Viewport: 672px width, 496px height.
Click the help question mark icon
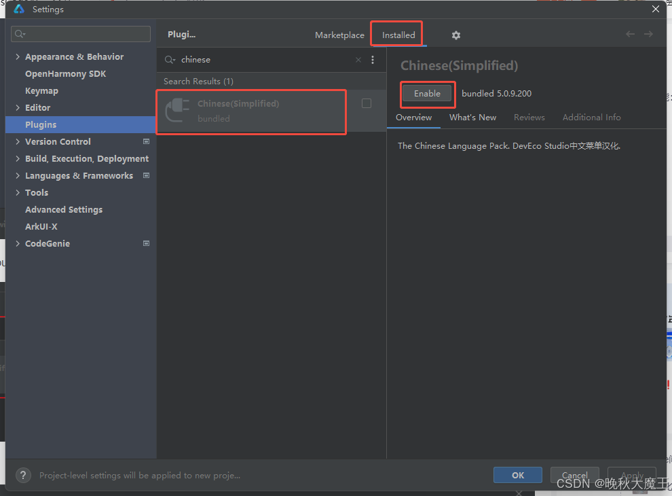point(23,475)
